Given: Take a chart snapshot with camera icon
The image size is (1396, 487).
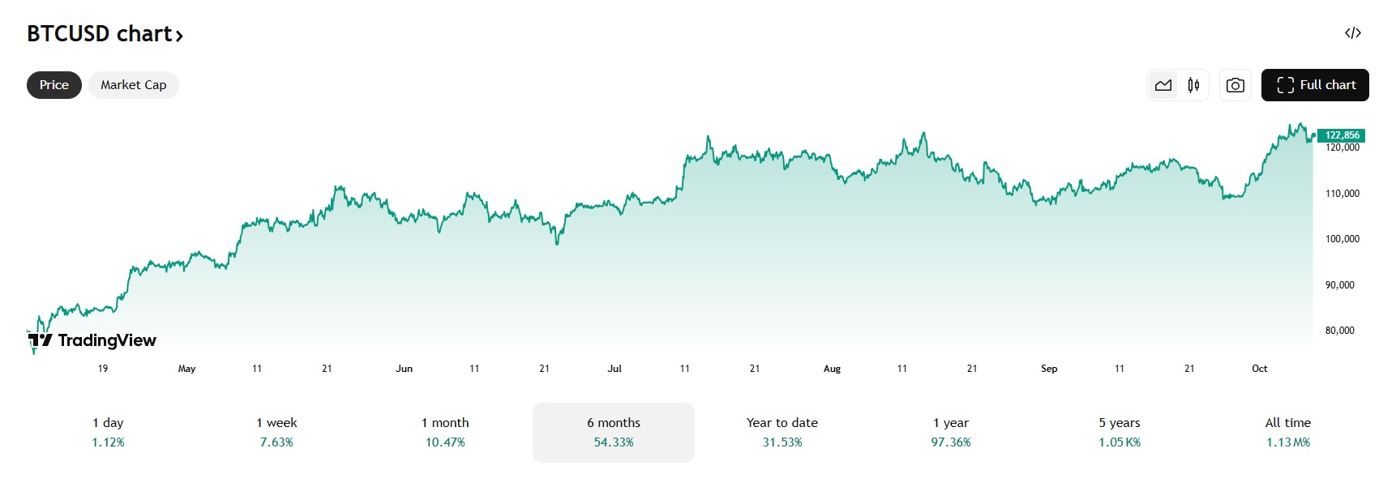Looking at the screenshot, I should tap(1235, 85).
